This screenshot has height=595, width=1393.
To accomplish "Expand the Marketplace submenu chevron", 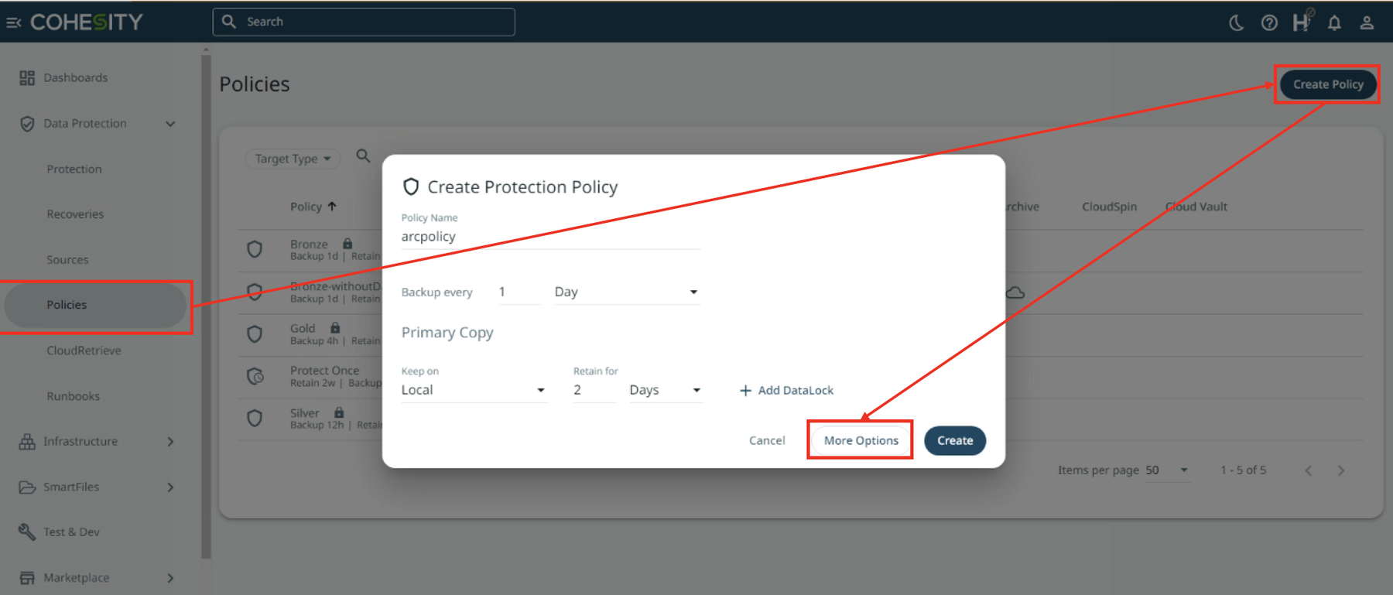I will point(170,578).
